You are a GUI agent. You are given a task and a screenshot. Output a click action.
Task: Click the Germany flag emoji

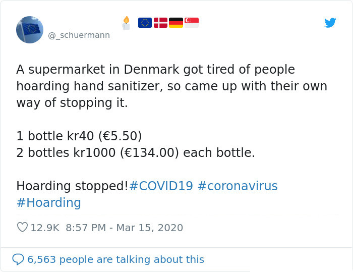[x=176, y=23]
